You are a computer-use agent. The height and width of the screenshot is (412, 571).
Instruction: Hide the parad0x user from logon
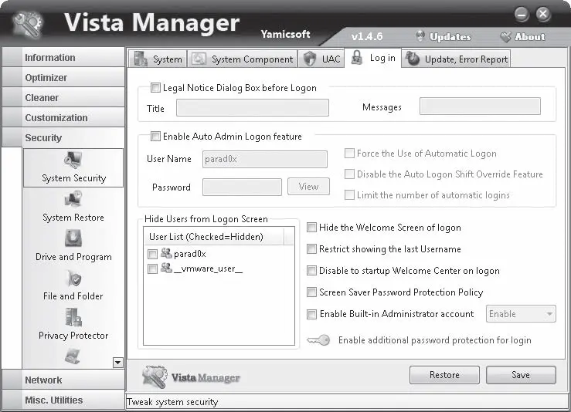[x=153, y=254]
